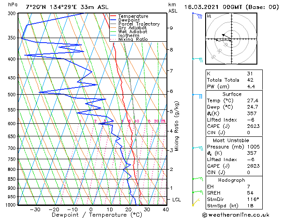Click the 'kt' unit label in the hodograph
The height and width of the screenshot is (218, 283).
tap(209, 16)
